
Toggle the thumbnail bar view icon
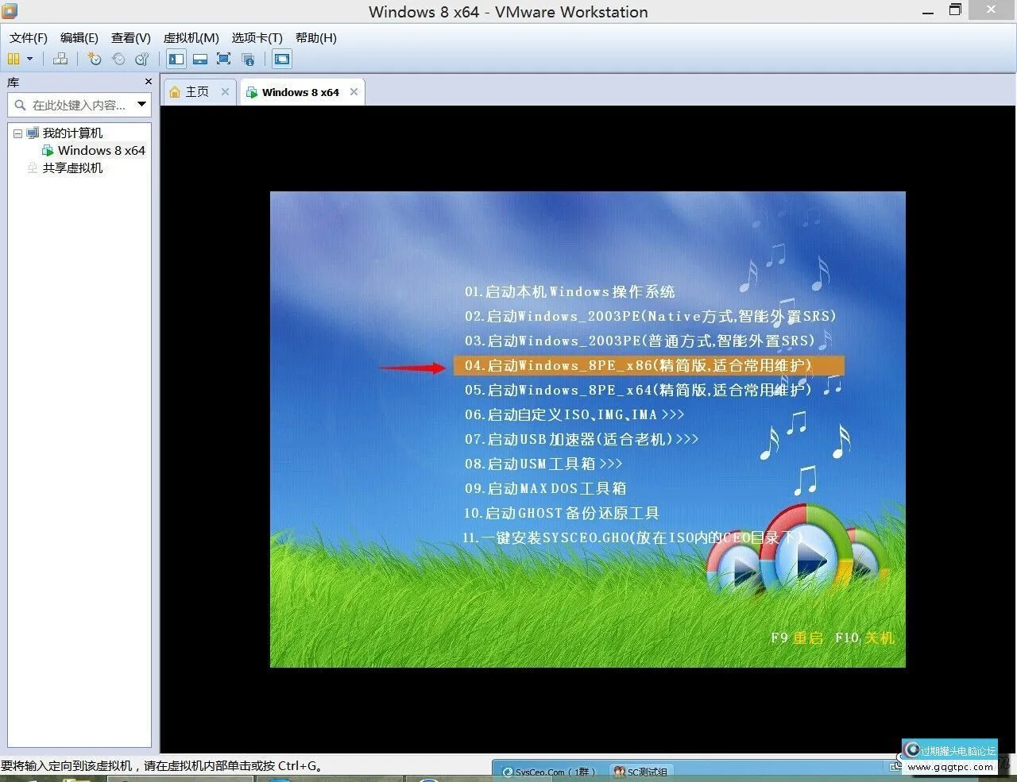coord(200,59)
